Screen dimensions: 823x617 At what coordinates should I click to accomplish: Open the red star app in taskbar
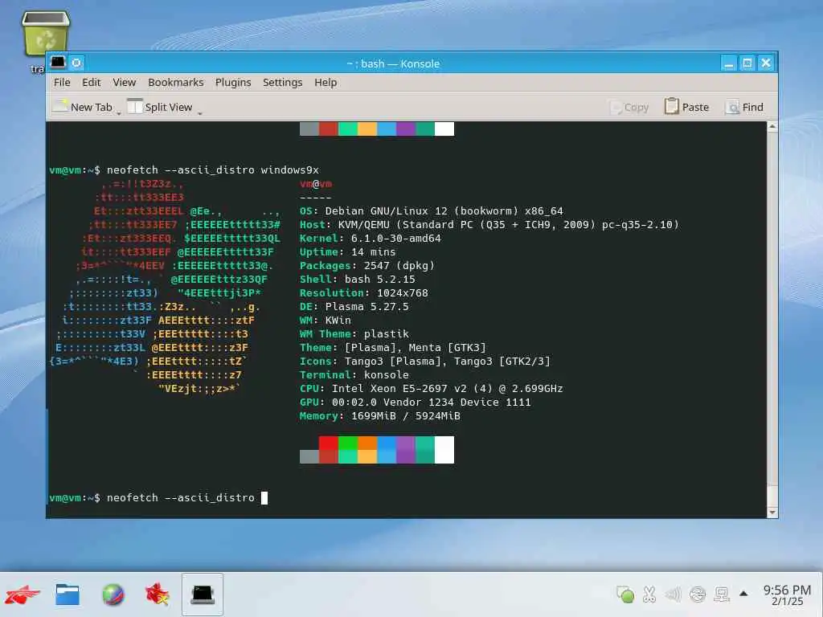[x=158, y=595]
